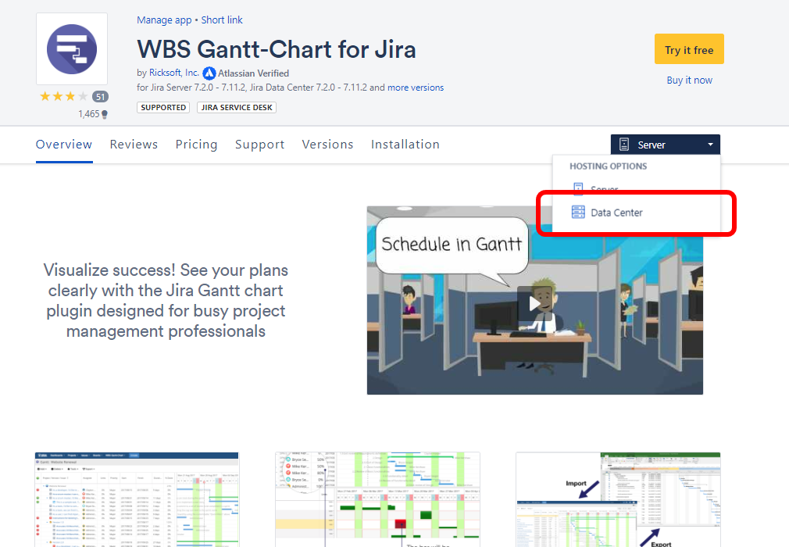Image resolution: width=789 pixels, height=547 pixels.
Task: Click the server icon in the hosting dropdown button
Action: tap(624, 145)
